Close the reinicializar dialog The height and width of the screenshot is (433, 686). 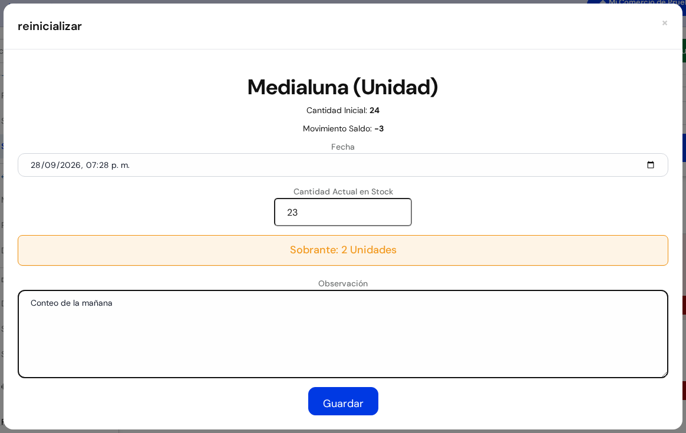tap(665, 23)
